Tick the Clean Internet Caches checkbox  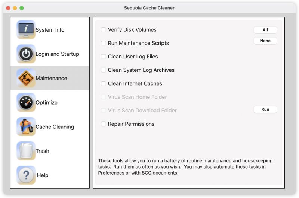(x=104, y=83)
